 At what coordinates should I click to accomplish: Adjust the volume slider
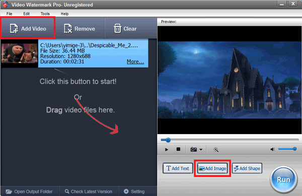coord(287,149)
